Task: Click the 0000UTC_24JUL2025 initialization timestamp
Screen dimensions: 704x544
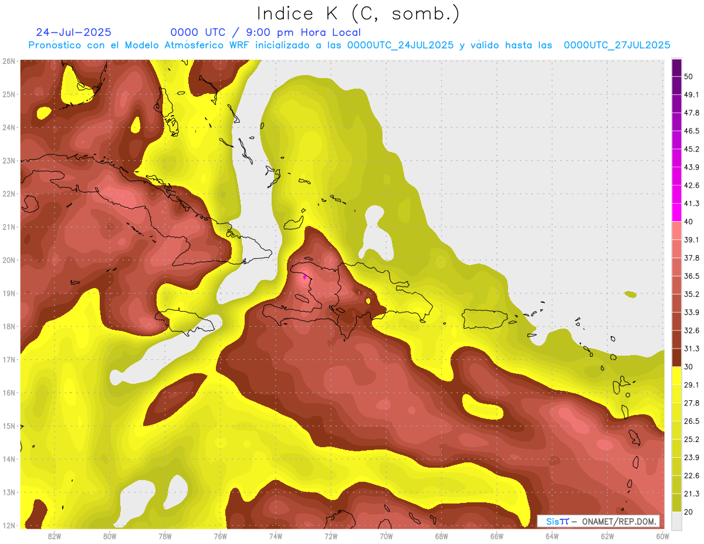Action: 400,45
